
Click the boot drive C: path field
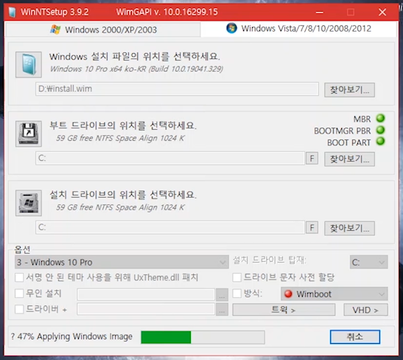[170, 158]
